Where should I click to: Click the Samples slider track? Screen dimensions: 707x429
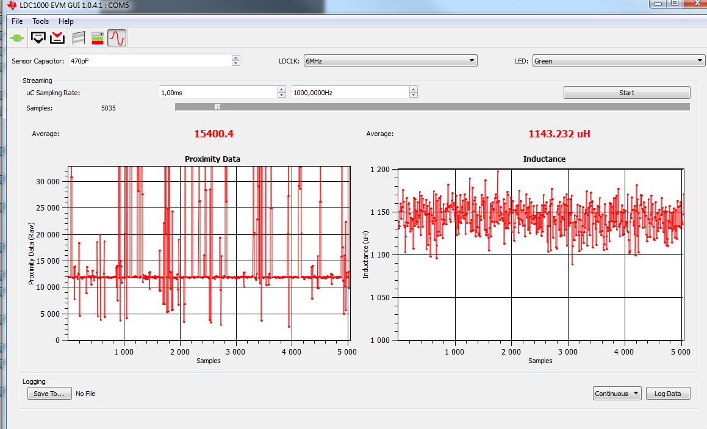[x=432, y=107]
